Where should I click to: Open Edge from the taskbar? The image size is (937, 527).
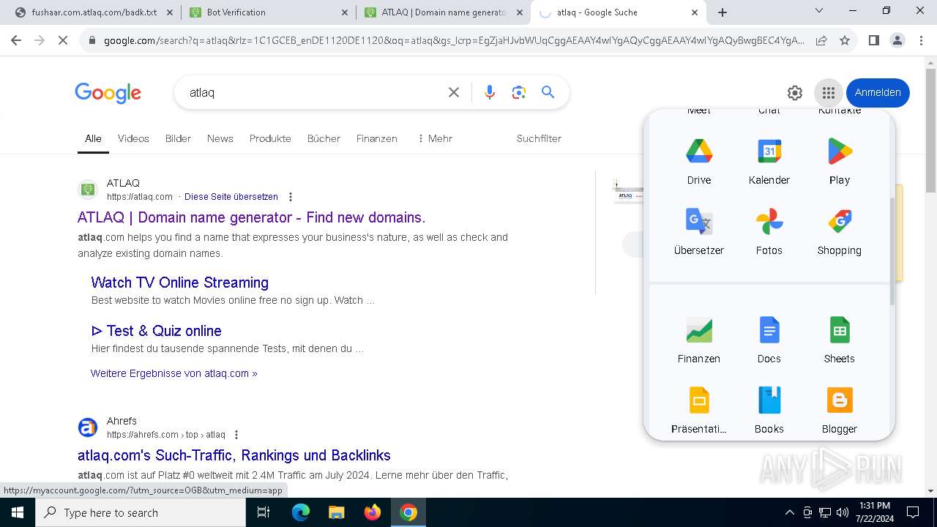pos(301,512)
